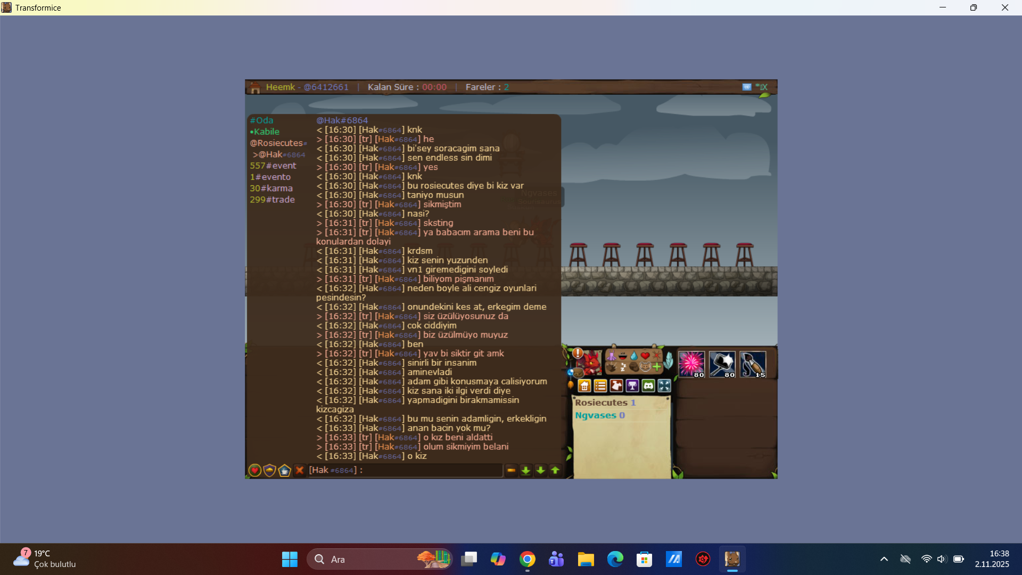Open the 557#event channel tab
This screenshot has width=1022, height=575.
click(273, 166)
